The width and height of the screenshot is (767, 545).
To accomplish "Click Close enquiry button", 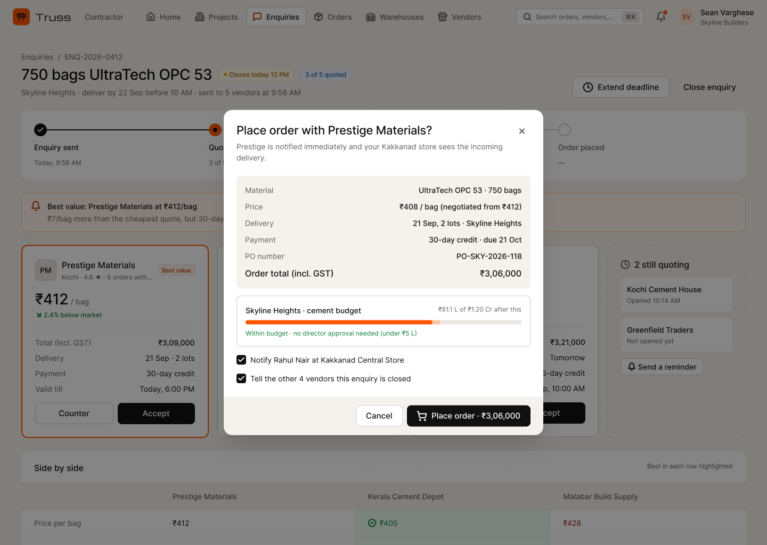I will pyautogui.click(x=709, y=87).
